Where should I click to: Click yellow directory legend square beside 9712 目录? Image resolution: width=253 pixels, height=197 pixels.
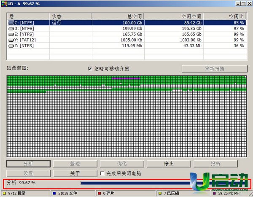click(x=4, y=193)
